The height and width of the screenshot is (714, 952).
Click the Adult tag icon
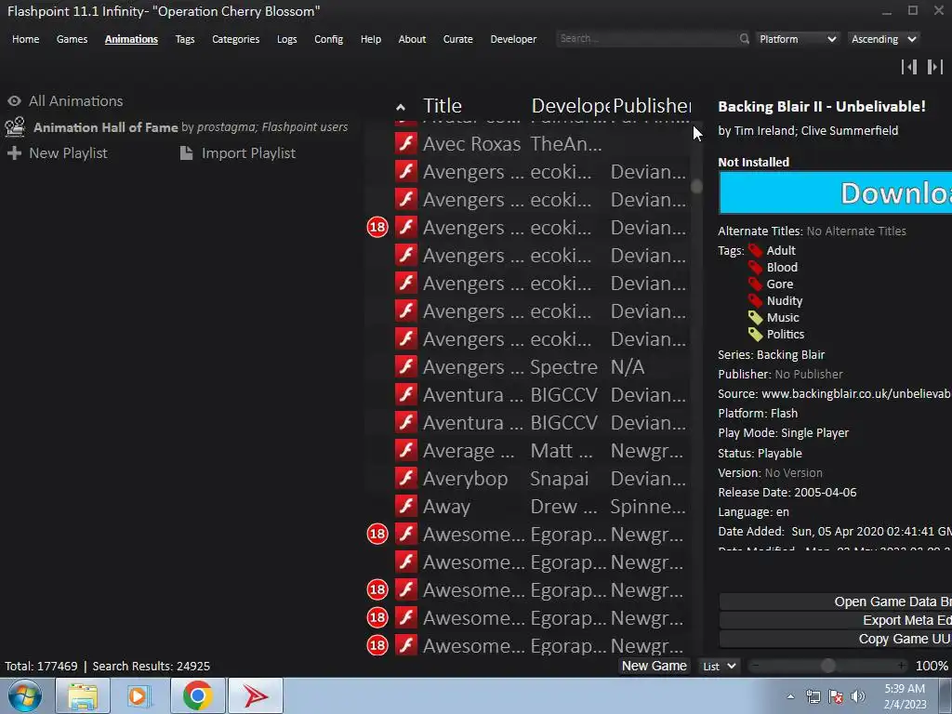[x=755, y=250]
